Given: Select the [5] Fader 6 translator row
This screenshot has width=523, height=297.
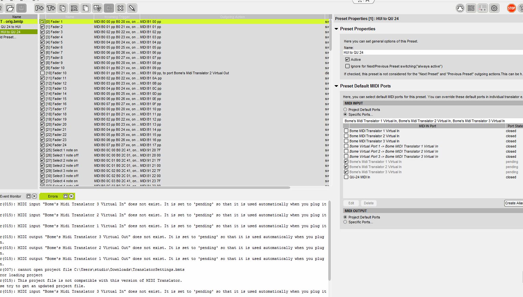Looking at the screenshot, I should pos(185,47).
